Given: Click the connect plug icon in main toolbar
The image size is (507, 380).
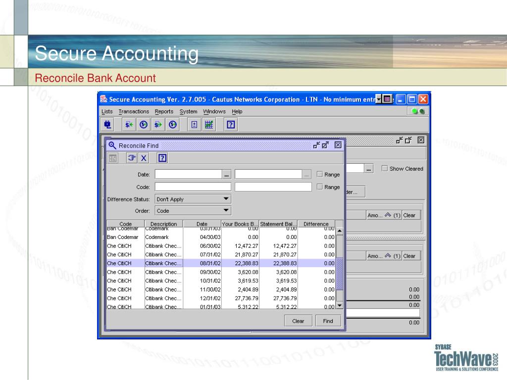Looking at the screenshot, I should (x=107, y=124).
